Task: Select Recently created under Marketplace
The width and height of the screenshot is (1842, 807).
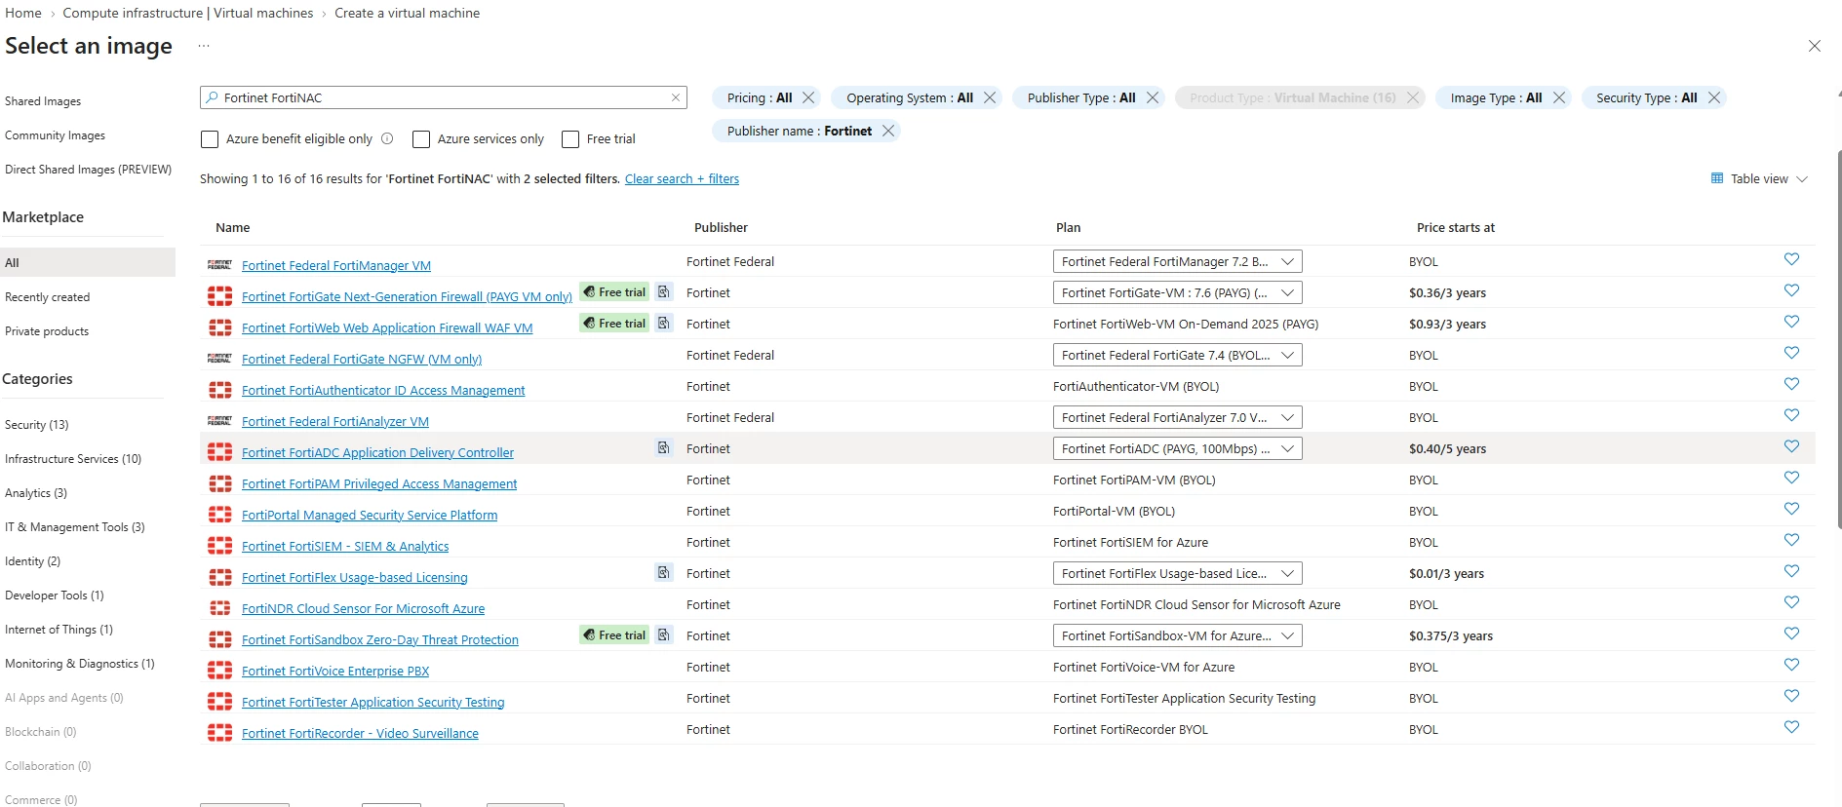Action: [47, 297]
